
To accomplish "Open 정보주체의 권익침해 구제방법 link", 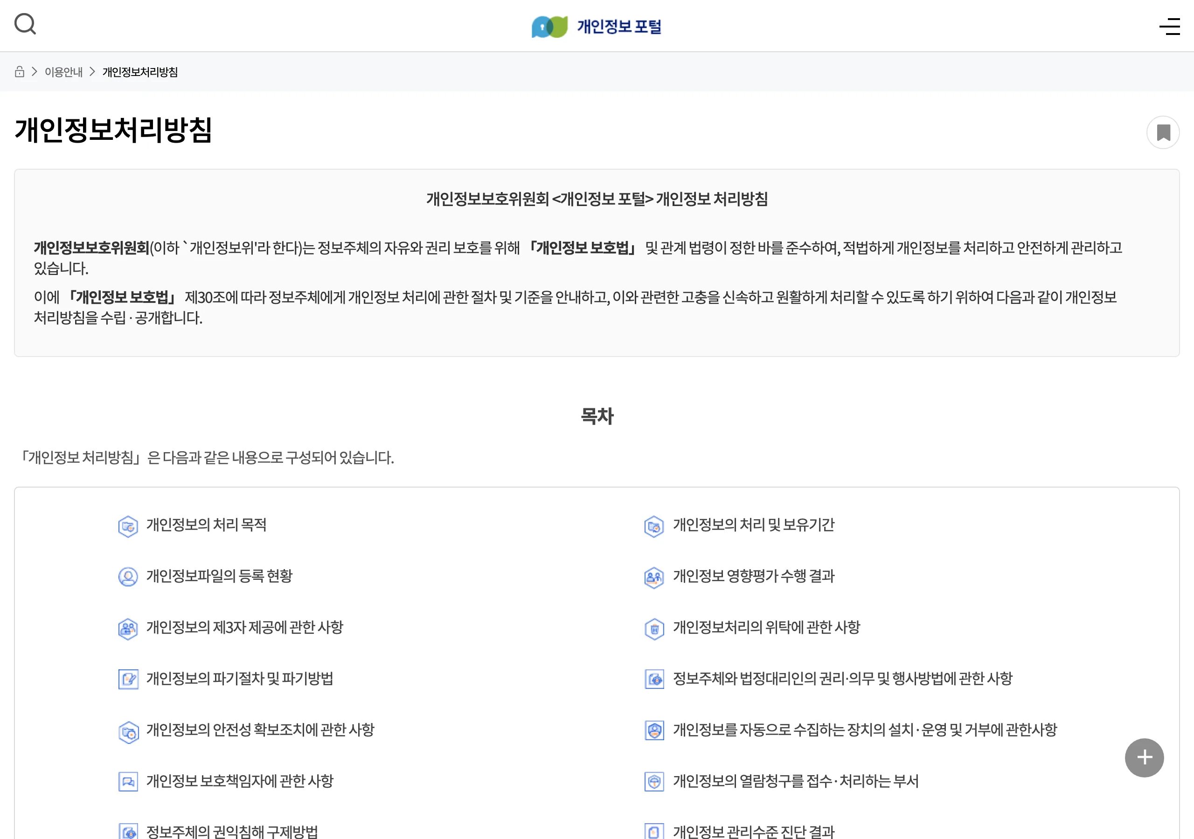I will 232,831.
